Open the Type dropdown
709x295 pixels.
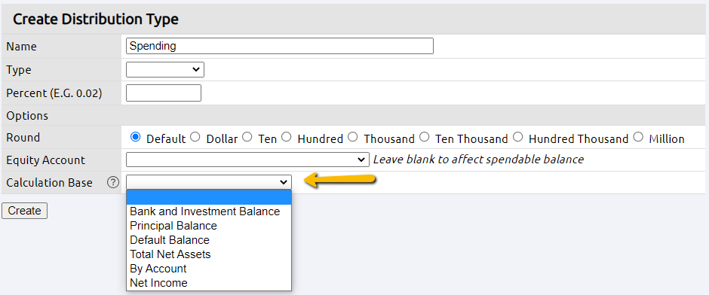pyautogui.click(x=165, y=69)
